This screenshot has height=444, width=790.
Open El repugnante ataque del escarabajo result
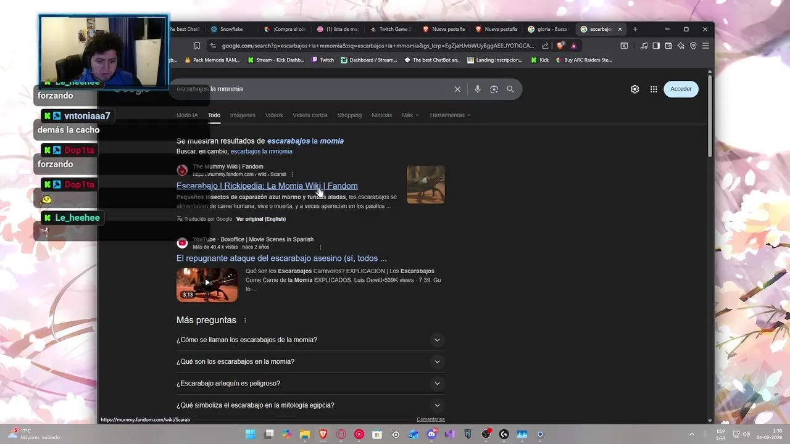[281, 258]
